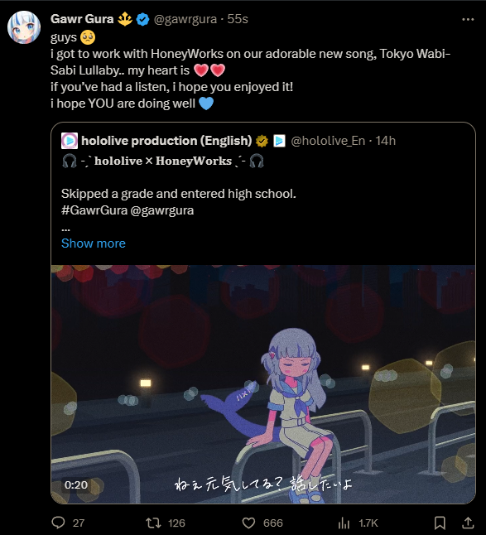This screenshot has height=535, width=486.
Task: Click the gold verified organization badge
Action: coord(262,141)
